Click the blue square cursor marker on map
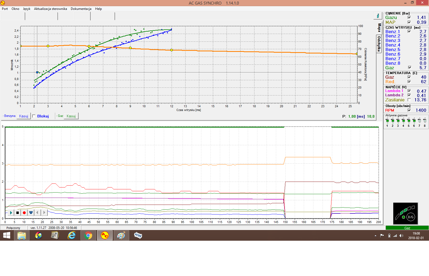 pyautogui.click(x=37, y=72)
